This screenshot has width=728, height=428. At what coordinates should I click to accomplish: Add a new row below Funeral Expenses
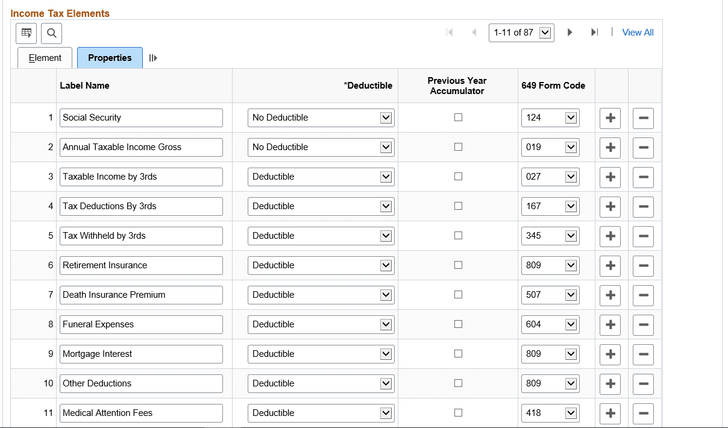610,324
